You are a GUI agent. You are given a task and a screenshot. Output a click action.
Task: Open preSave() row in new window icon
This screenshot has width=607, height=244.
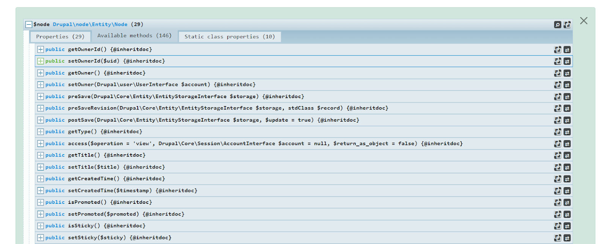[558, 97]
